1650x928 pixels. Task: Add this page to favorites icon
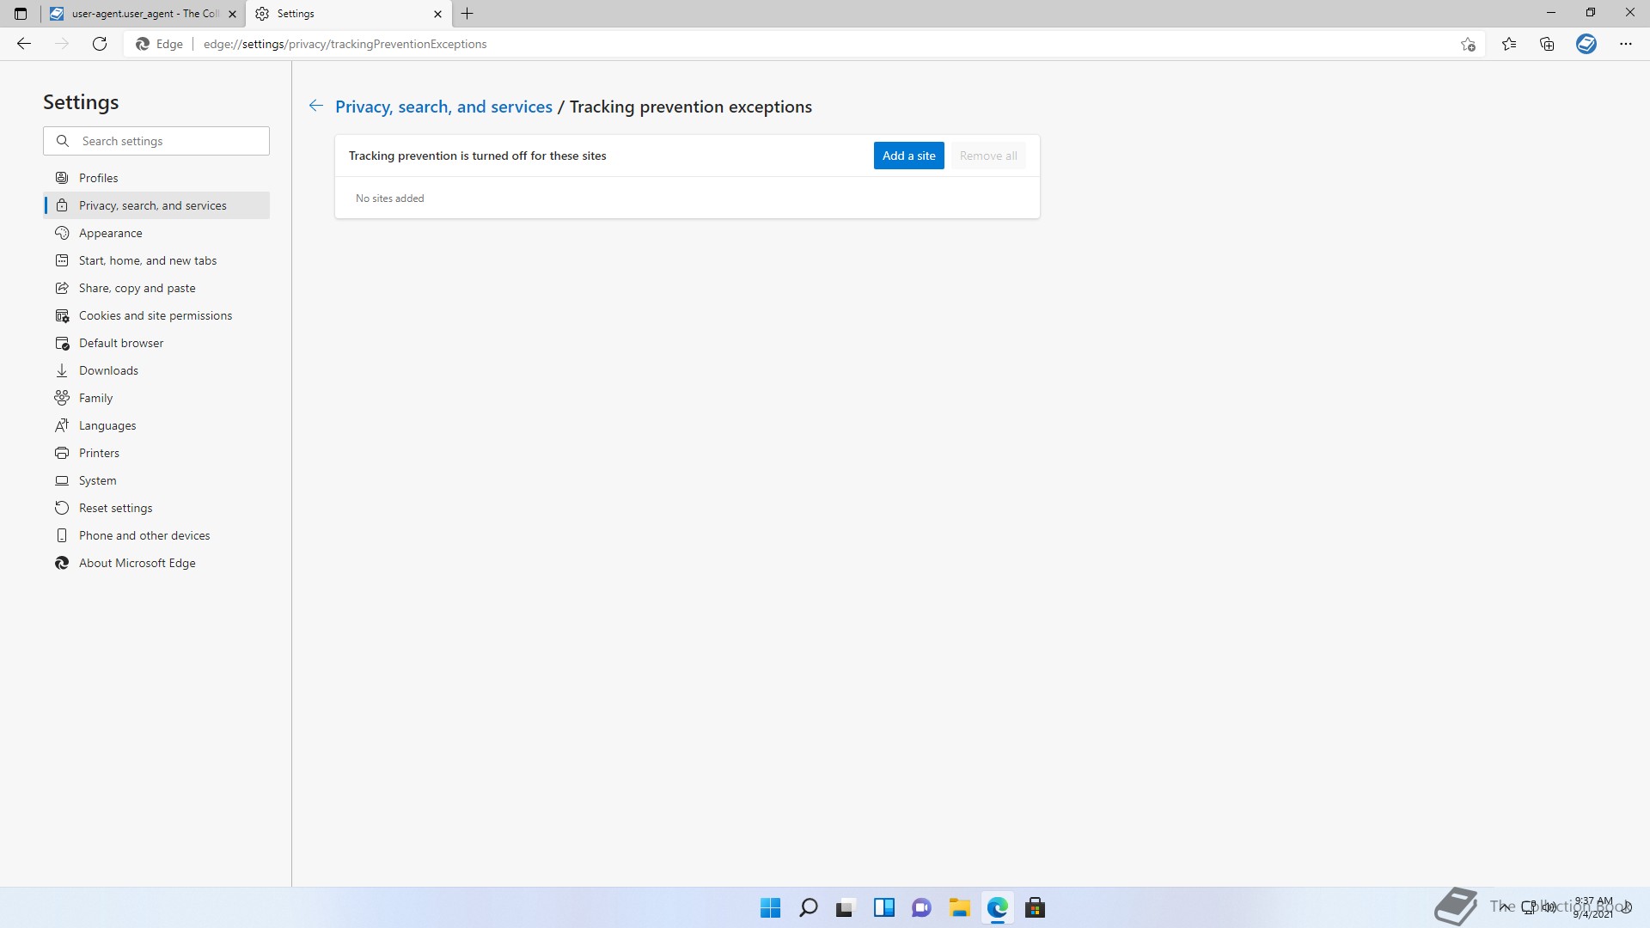1468,44
